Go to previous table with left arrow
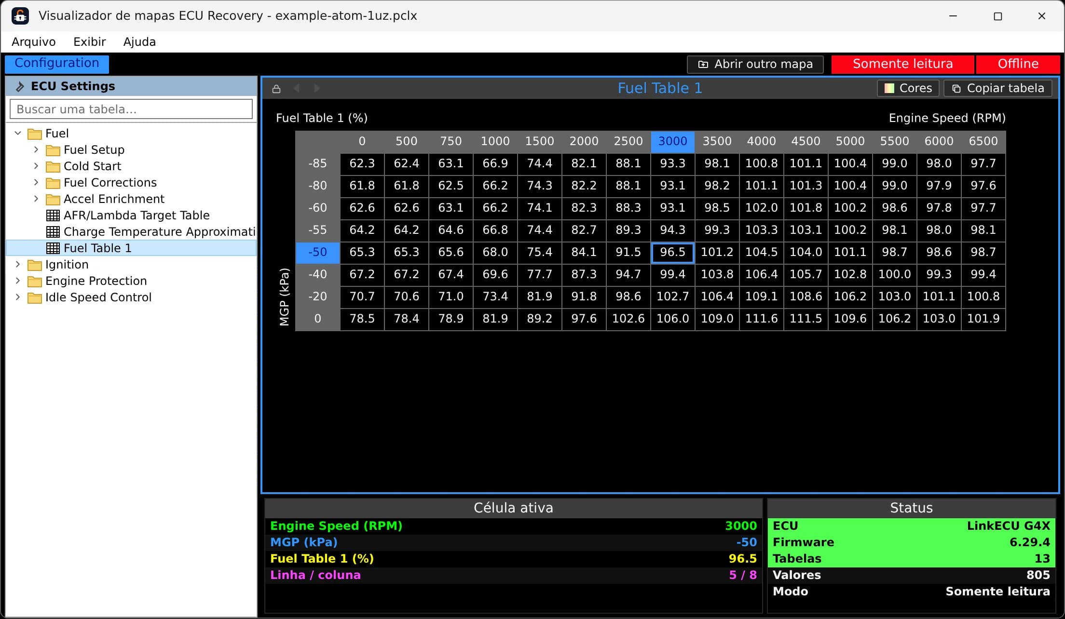The height and width of the screenshot is (619, 1065). pyautogui.click(x=297, y=88)
